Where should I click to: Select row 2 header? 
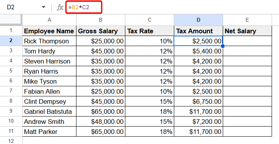pyautogui.click(x=11, y=41)
